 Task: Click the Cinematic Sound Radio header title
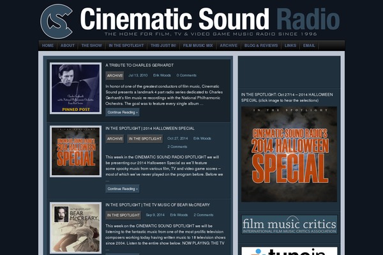point(210,18)
